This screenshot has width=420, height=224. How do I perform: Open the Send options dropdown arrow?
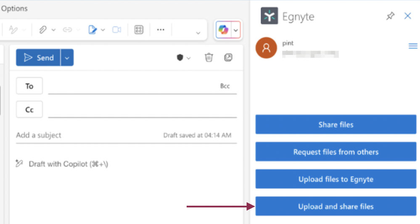pyautogui.click(x=67, y=58)
